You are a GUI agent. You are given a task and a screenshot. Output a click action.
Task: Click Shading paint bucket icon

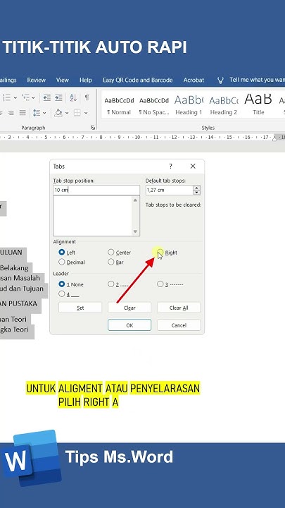[58, 113]
